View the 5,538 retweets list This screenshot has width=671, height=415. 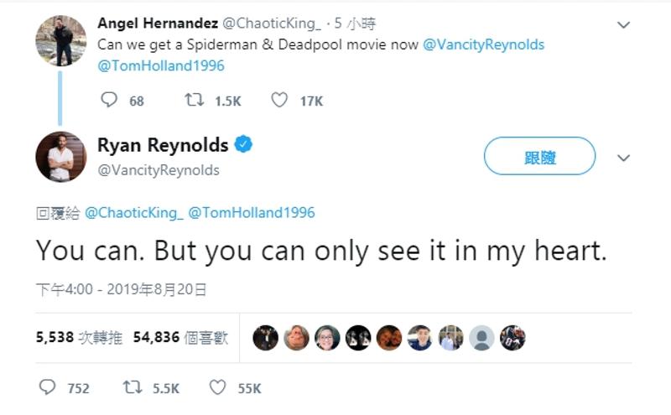pos(79,337)
